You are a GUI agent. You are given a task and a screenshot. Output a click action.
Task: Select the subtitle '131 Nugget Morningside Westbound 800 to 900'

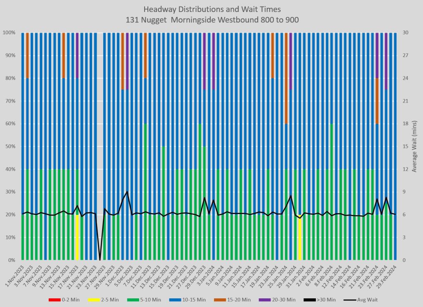[x=211, y=19]
